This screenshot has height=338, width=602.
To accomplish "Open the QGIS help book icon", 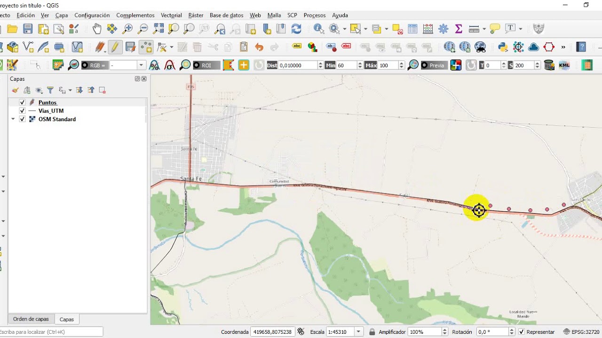I will tap(582, 47).
